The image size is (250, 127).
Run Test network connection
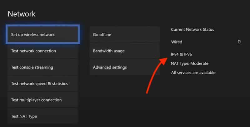pyautogui.click(x=43, y=51)
